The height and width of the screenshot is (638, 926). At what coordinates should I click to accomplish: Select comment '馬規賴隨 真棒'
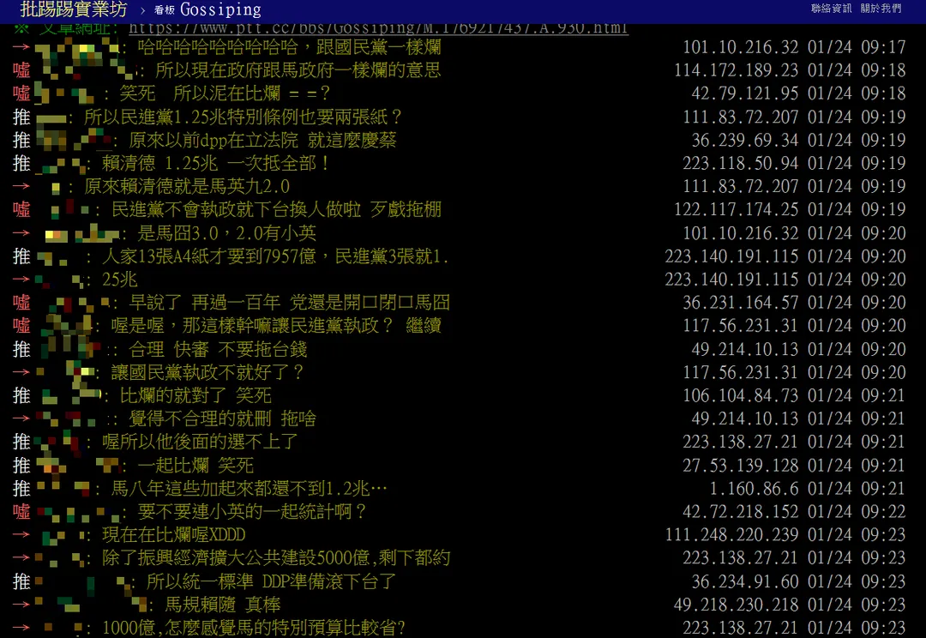coord(223,605)
